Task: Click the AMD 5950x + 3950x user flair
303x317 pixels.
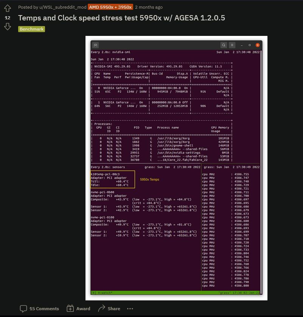Action: click(x=110, y=7)
